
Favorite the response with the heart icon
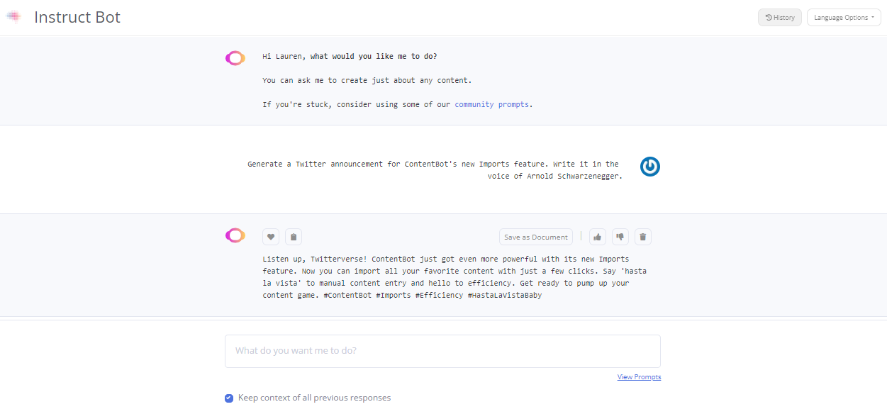pos(271,237)
